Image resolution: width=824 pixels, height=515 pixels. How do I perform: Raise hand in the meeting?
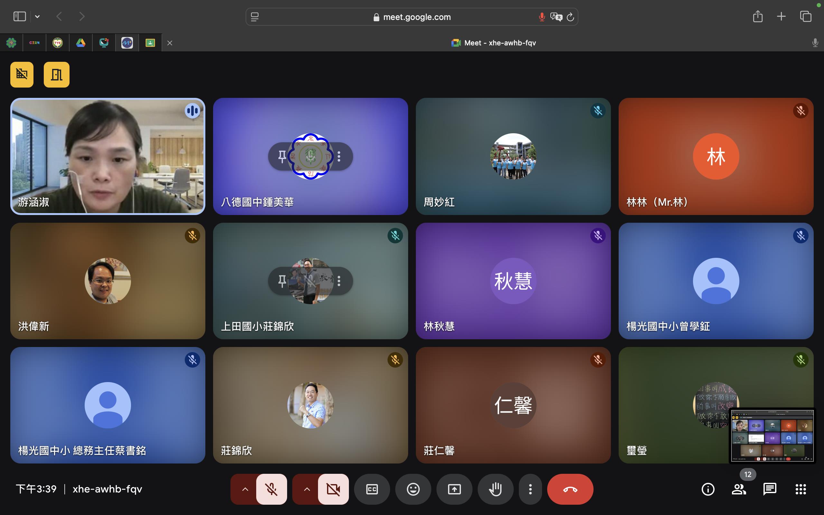coord(495,489)
